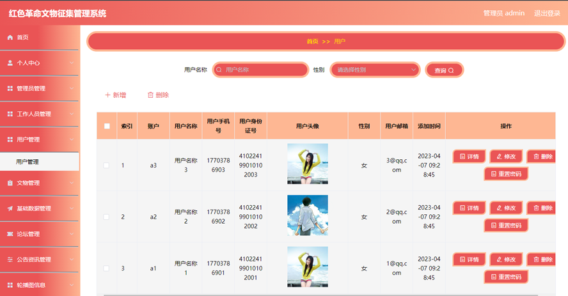This screenshot has height=296, width=568.
Task: Open the 论坛管理 sidebar menu
Action: click(x=40, y=234)
